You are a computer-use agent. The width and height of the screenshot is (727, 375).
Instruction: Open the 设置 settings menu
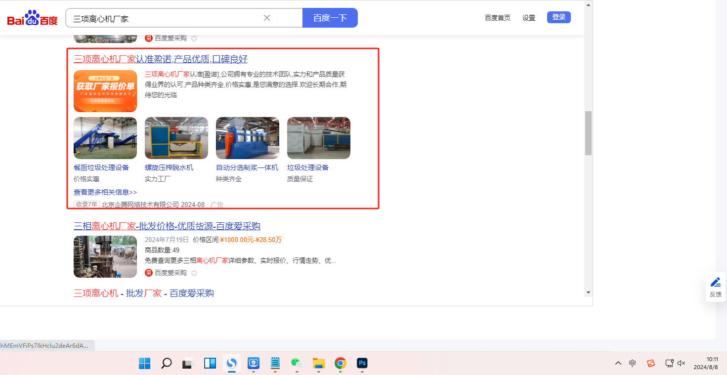point(529,18)
